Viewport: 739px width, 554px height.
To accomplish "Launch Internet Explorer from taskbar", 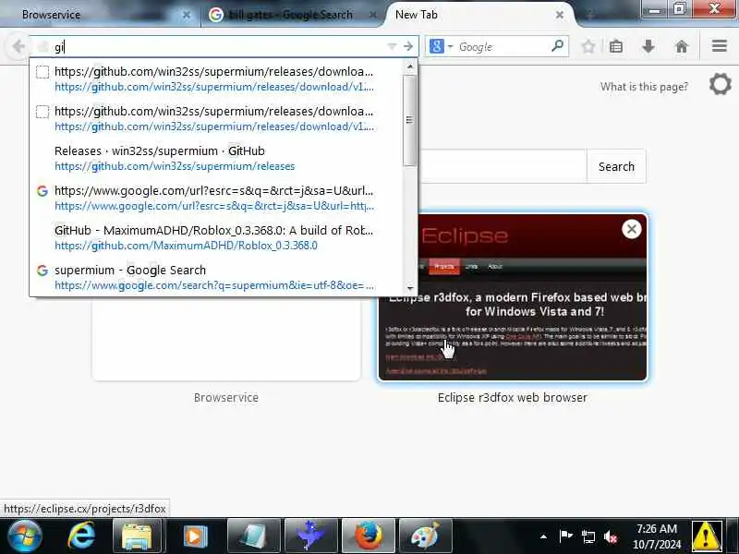I will 81,536.
